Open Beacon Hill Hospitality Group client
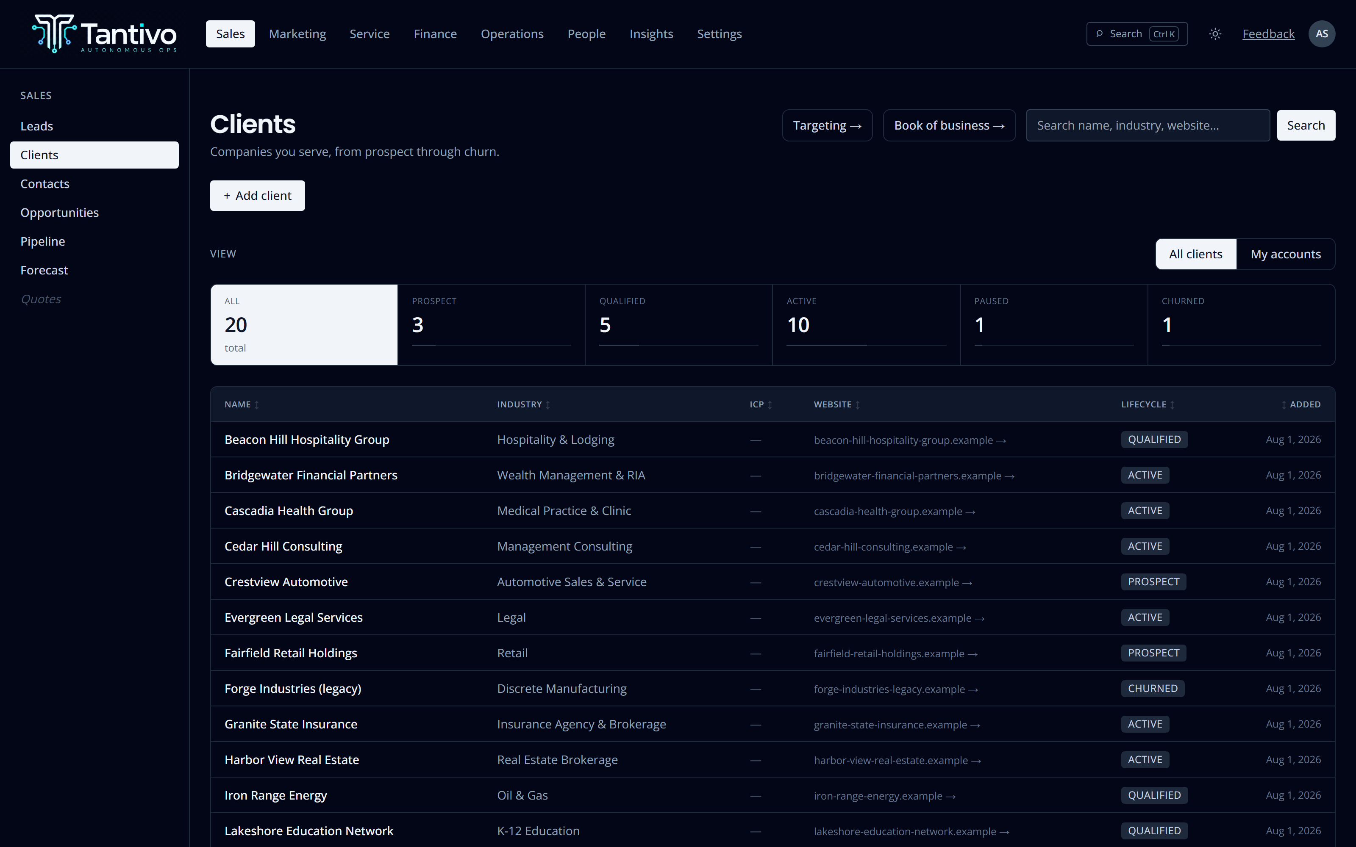 pos(307,440)
